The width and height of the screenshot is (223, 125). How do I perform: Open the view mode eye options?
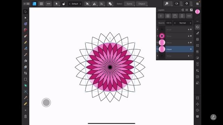pyautogui.click(x=177, y=4)
